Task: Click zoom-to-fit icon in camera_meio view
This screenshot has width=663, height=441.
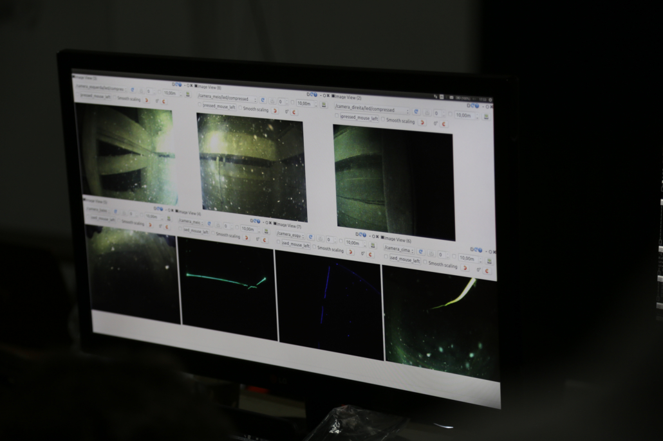Action: [272, 101]
